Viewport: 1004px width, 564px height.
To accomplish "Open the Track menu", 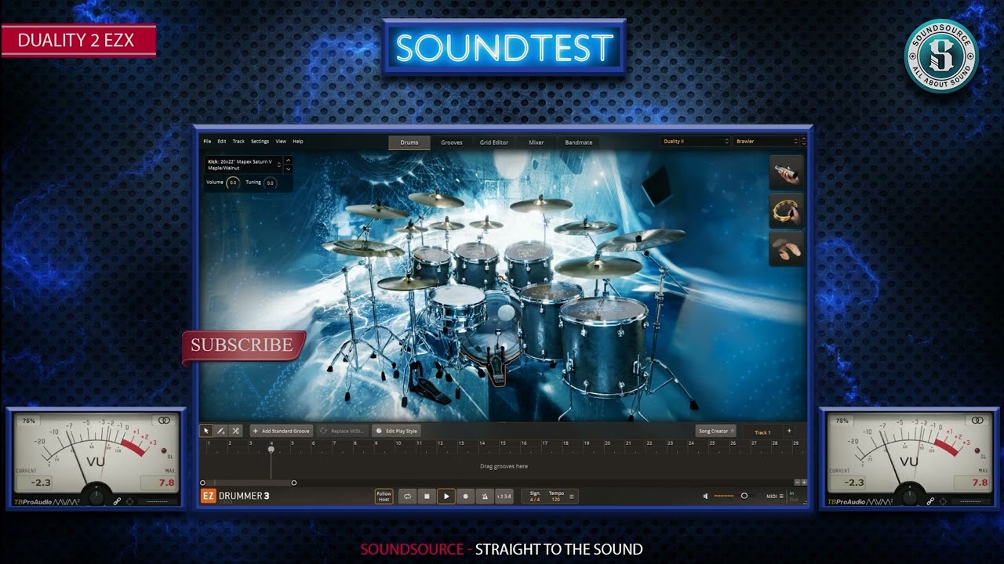I will [238, 142].
